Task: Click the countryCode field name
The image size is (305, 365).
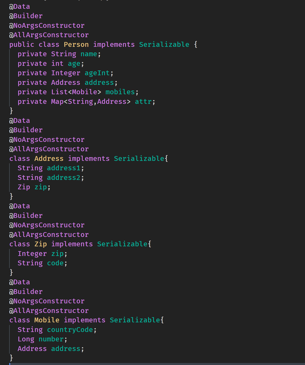Action: (x=70, y=330)
